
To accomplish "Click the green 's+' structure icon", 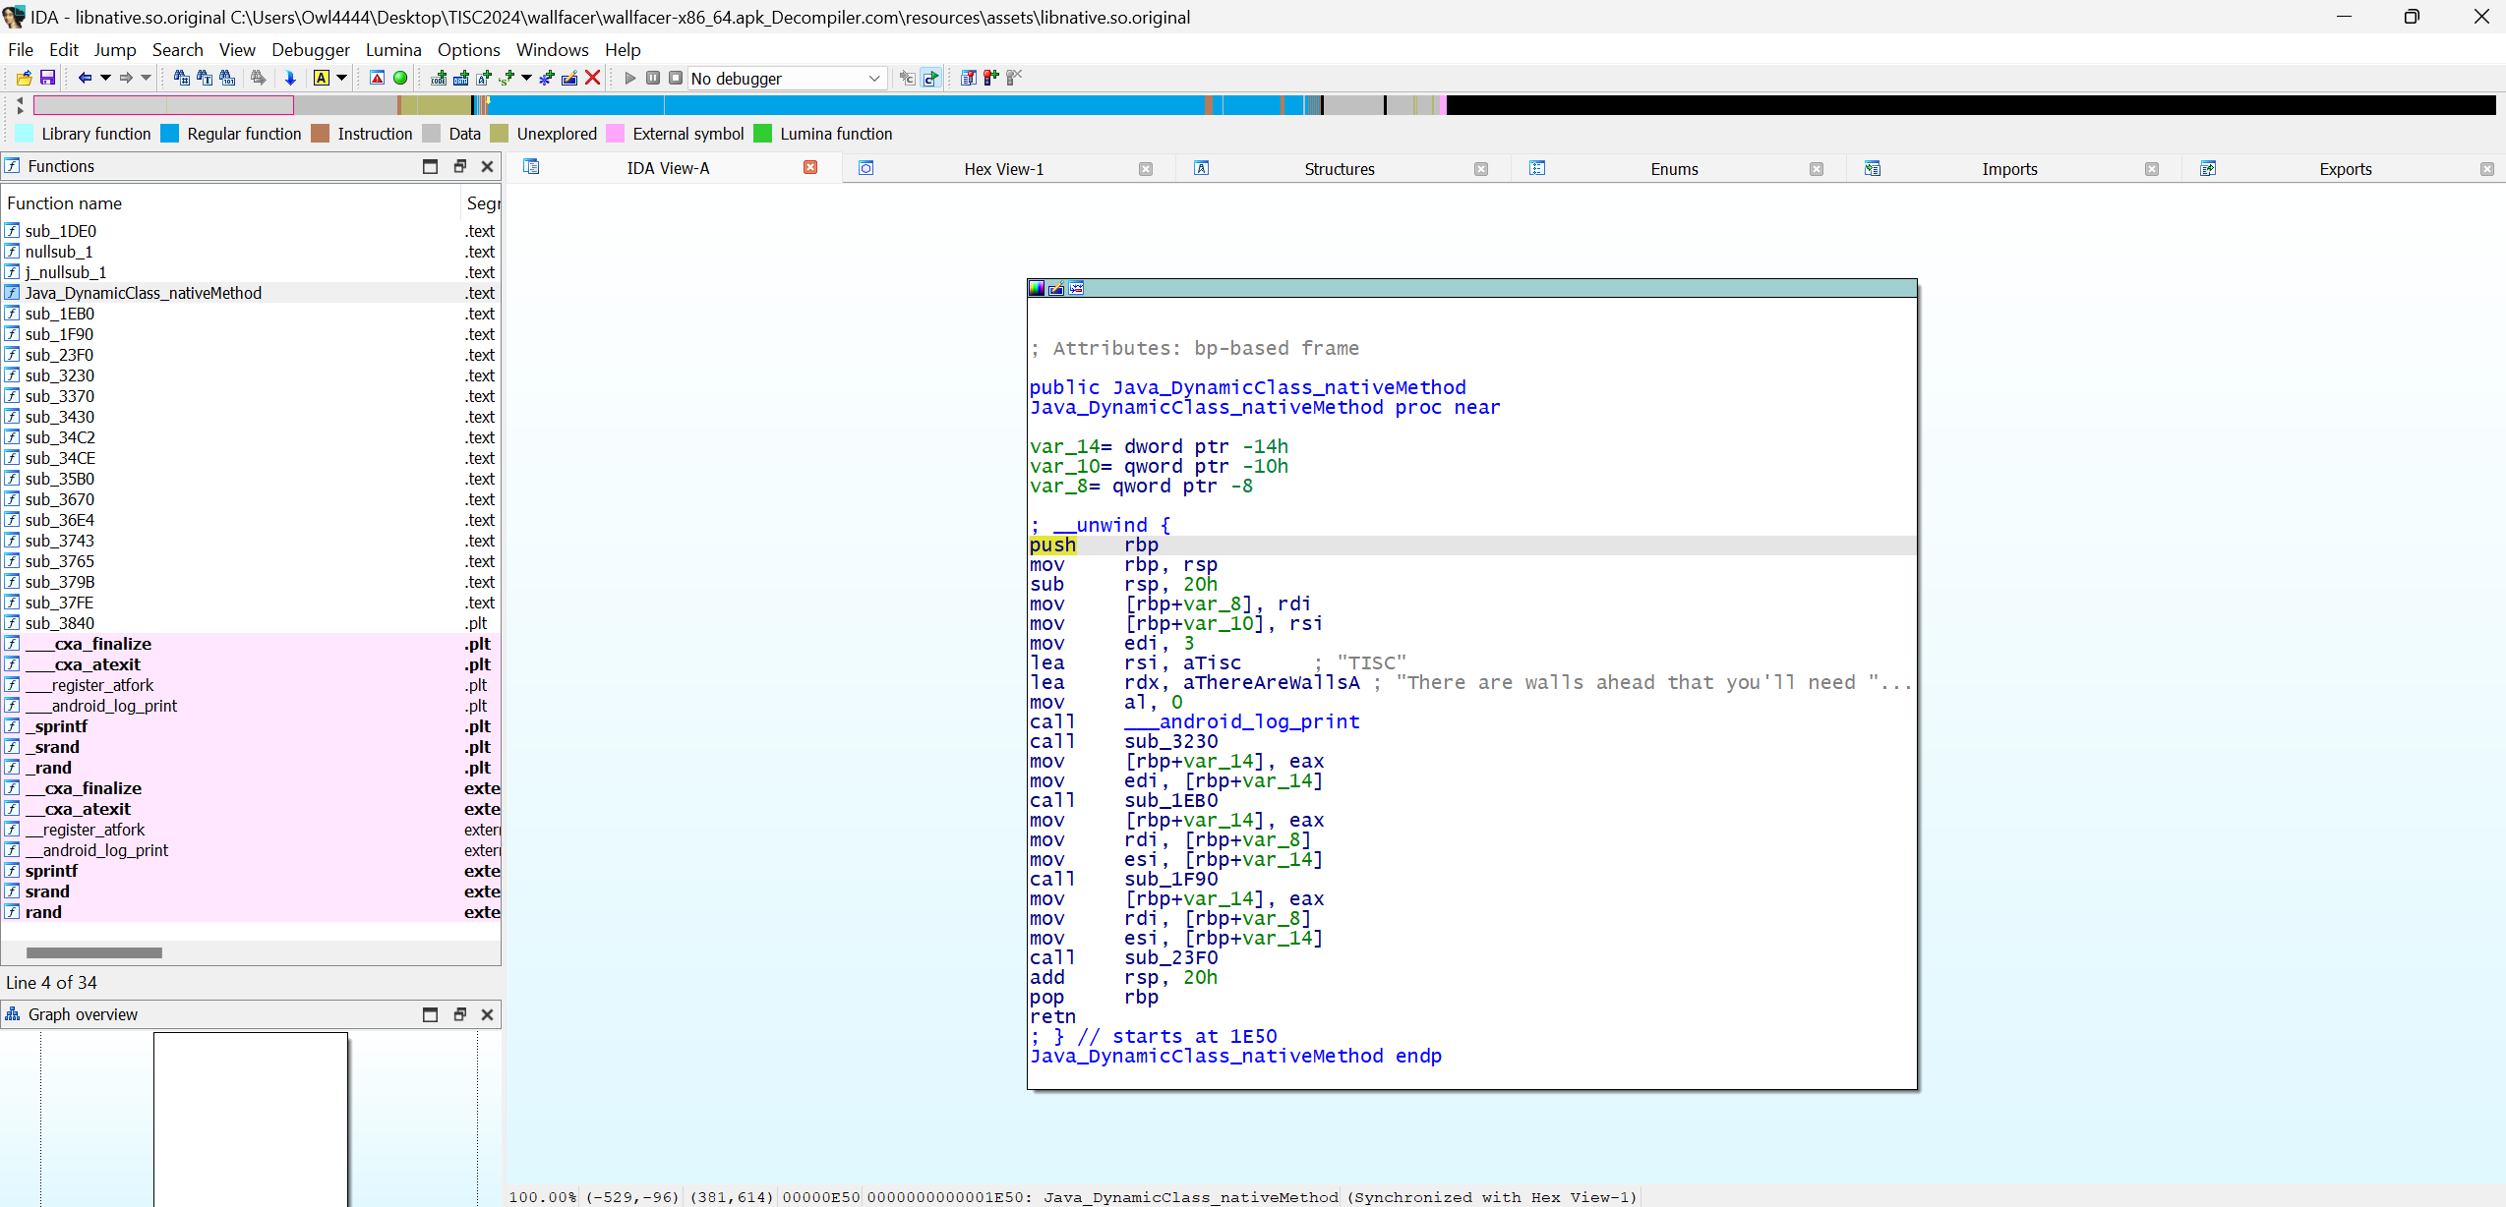I will click(x=507, y=78).
